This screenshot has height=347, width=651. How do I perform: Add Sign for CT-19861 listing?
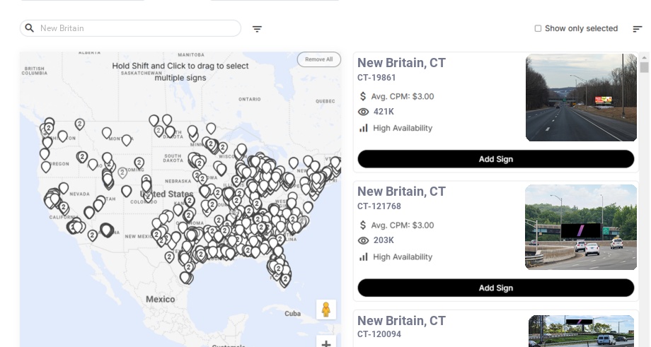coord(495,159)
